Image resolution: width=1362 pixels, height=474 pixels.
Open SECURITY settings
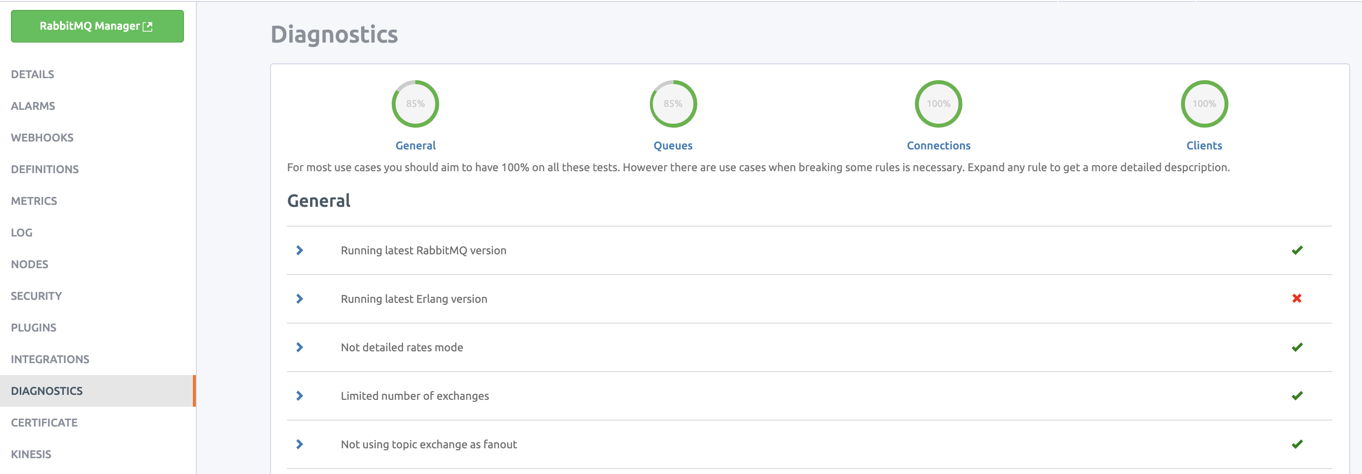(x=37, y=296)
